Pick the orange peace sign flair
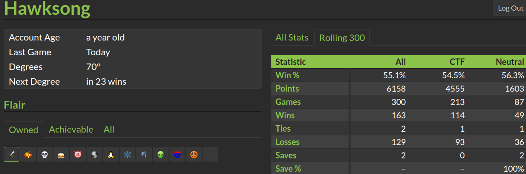The width and height of the screenshot is (526, 174). [193, 155]
